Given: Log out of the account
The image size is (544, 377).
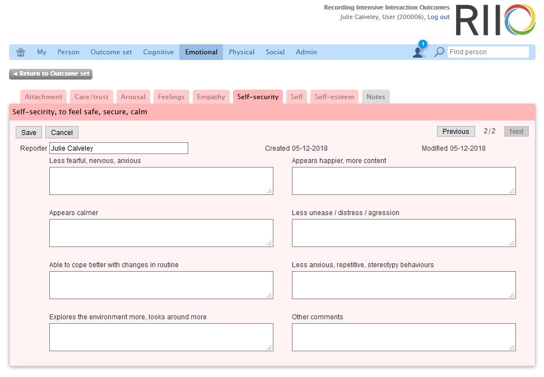Looking at the screenshot, I should pyautogui.click(x=438, y=17).
